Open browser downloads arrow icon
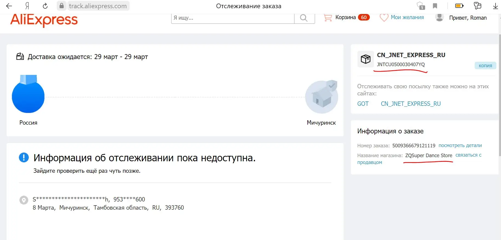Screen dimensions: 501x240 pos(495,6)
